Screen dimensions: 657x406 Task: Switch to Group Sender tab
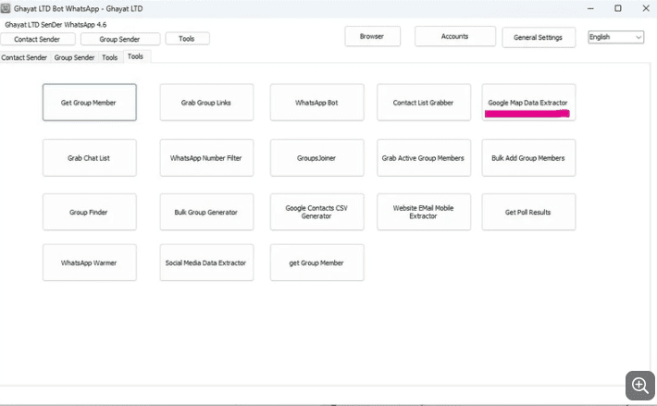[74, 57]
